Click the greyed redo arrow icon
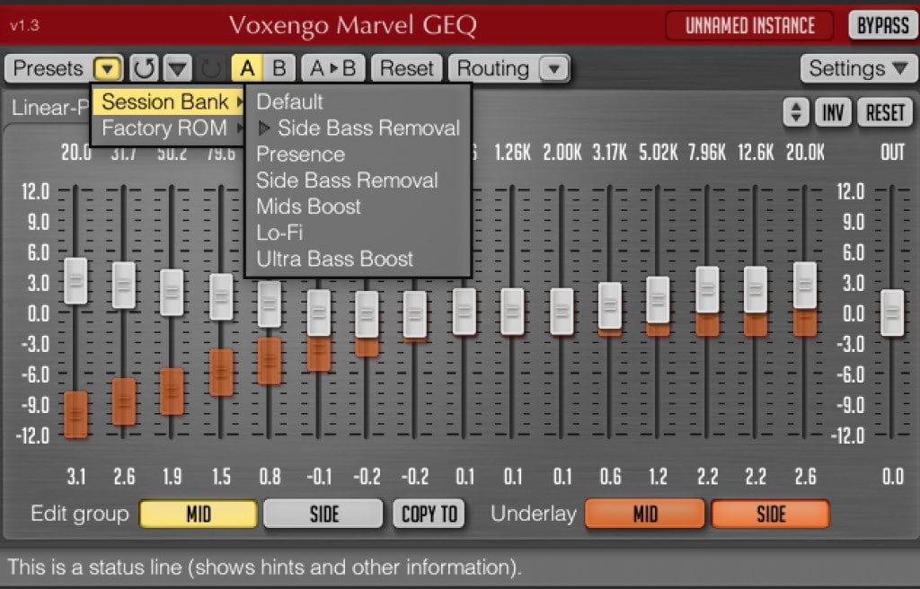The image size is (920, 589). 211,68
